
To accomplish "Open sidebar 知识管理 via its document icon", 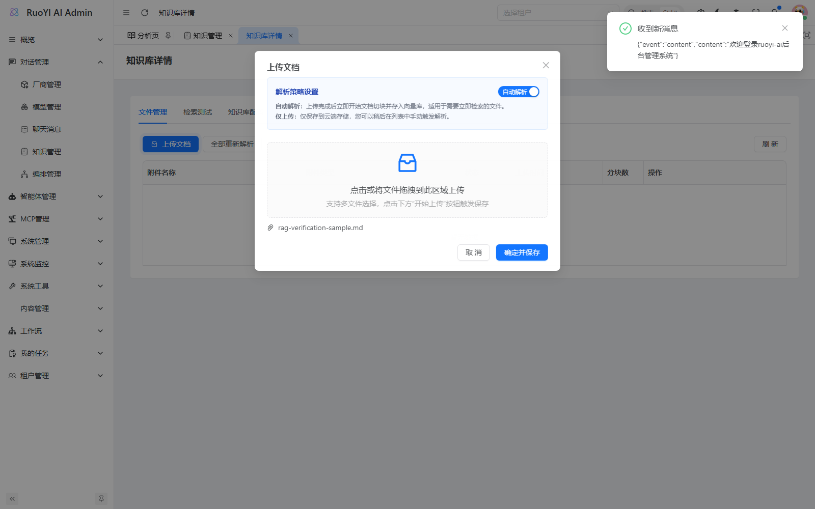I will pyautogui.click(x=24, y=152).
